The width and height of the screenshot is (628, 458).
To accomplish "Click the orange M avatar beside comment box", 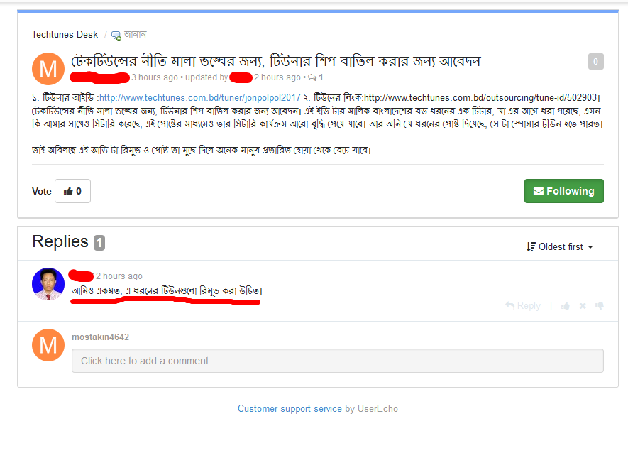I will (48, 345).
